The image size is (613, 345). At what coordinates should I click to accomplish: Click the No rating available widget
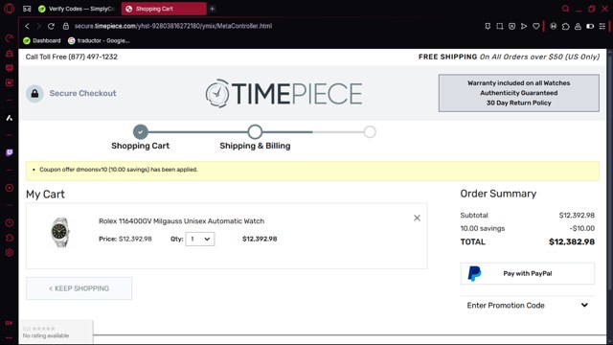56,333
